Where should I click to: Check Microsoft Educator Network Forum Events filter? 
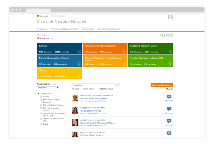click(x=41, y=113)
